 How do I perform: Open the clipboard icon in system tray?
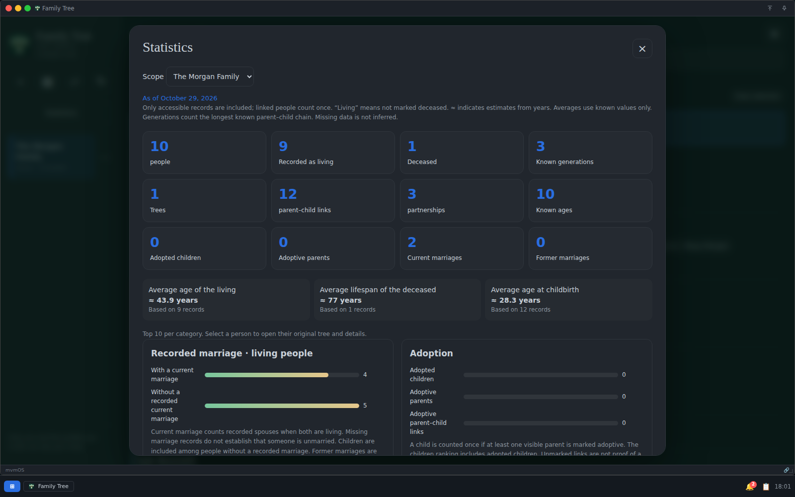tap(766, 487)
